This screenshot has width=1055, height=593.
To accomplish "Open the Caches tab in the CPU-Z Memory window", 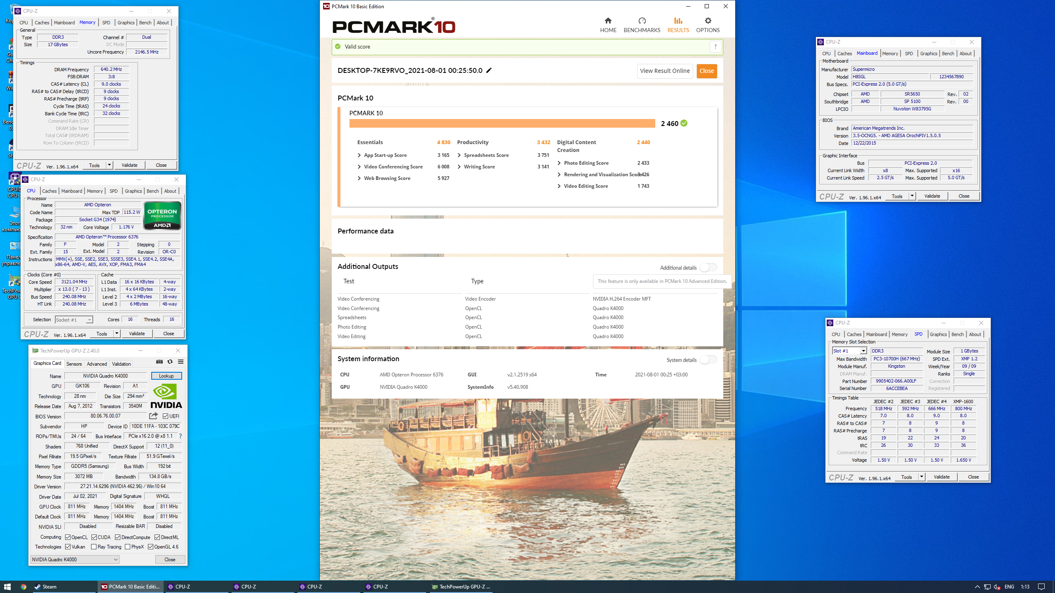I will coord(42,23).
